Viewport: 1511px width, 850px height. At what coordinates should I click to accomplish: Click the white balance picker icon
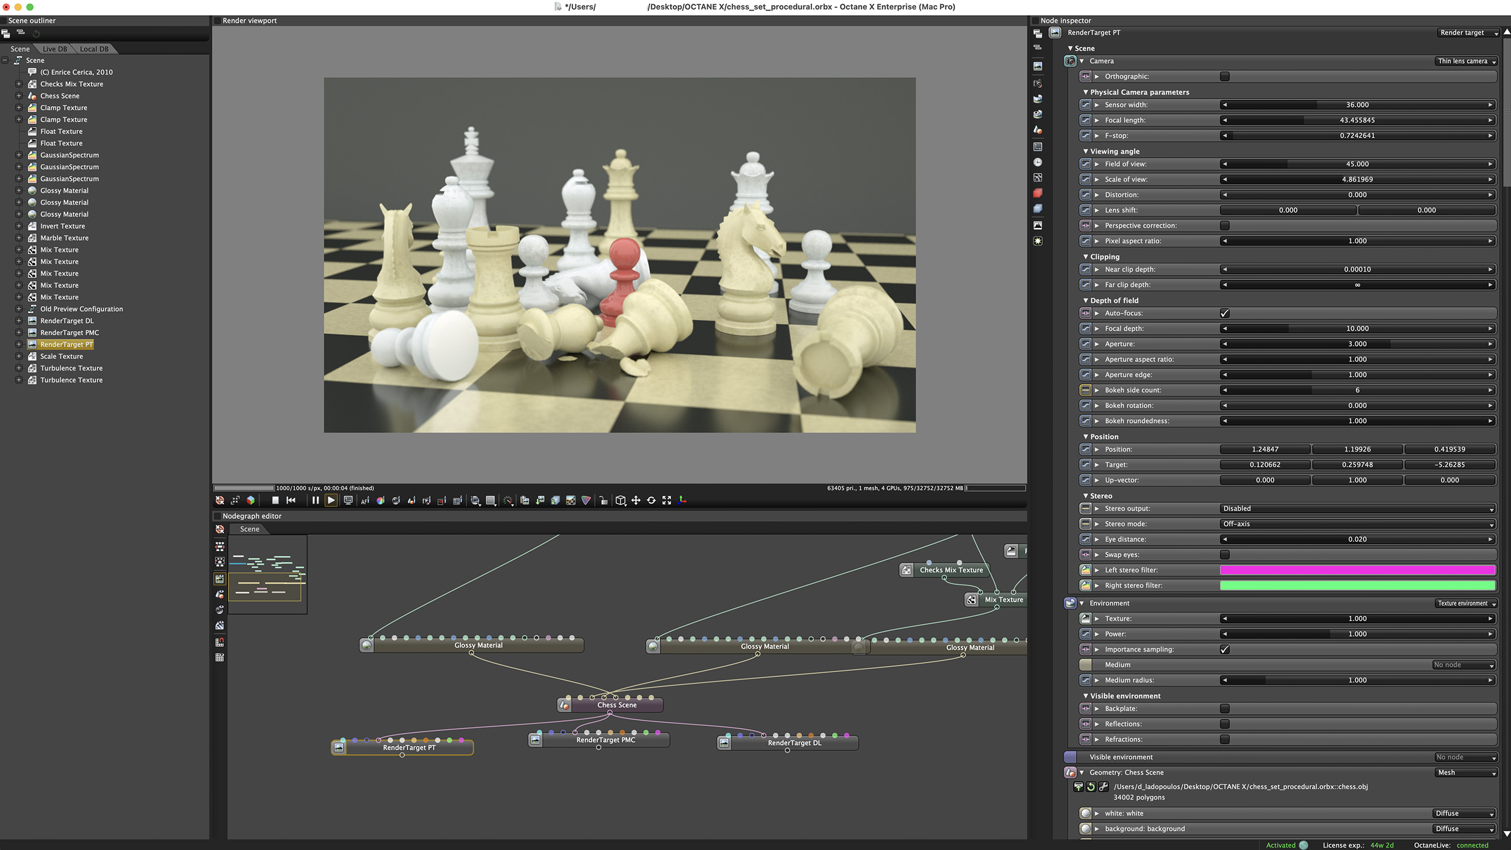pyautogui.click(x=381, y=501)
